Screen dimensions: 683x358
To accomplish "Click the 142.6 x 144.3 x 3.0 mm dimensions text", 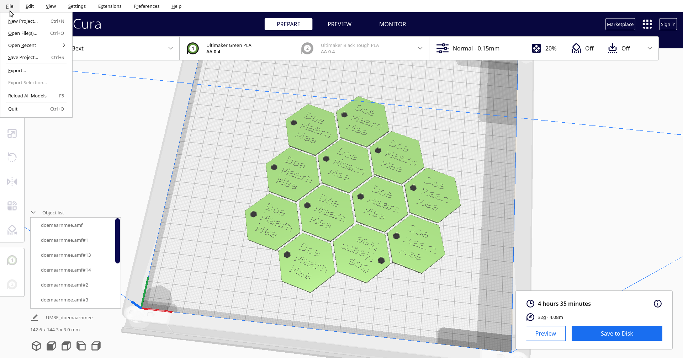I will pos(55,330).
